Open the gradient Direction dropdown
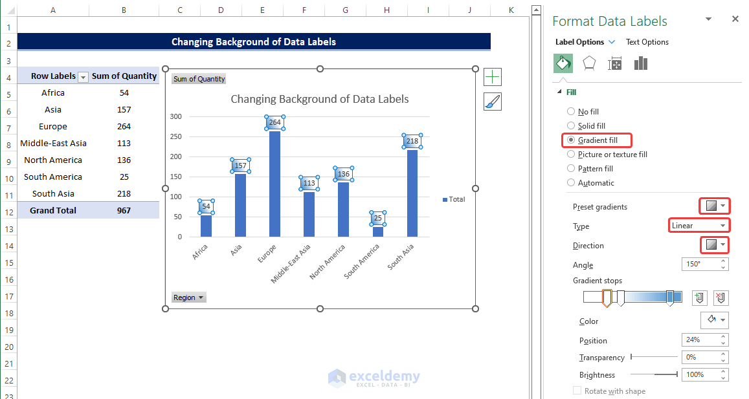 715,245
